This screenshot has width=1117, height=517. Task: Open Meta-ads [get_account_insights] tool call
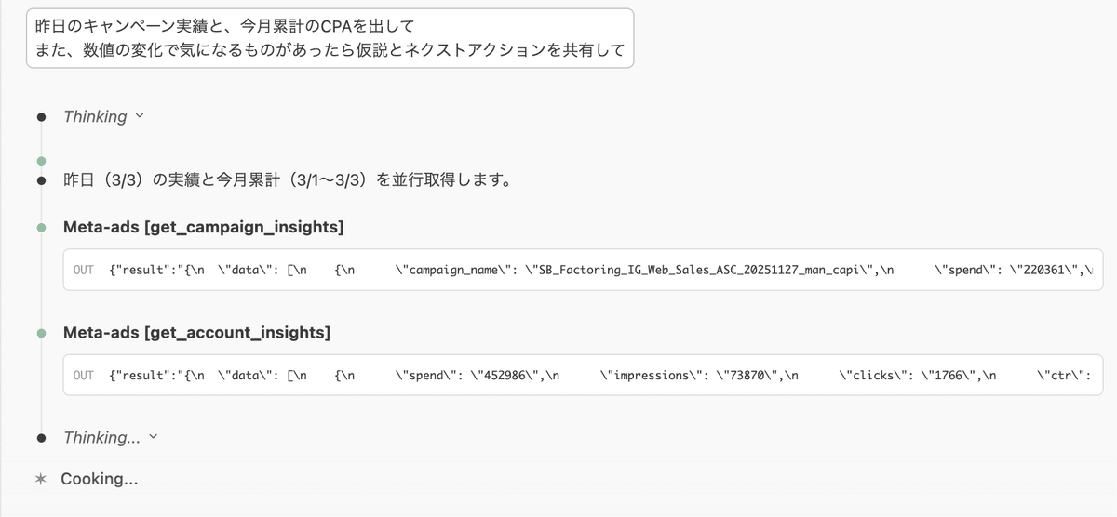(x=196, y=332)
